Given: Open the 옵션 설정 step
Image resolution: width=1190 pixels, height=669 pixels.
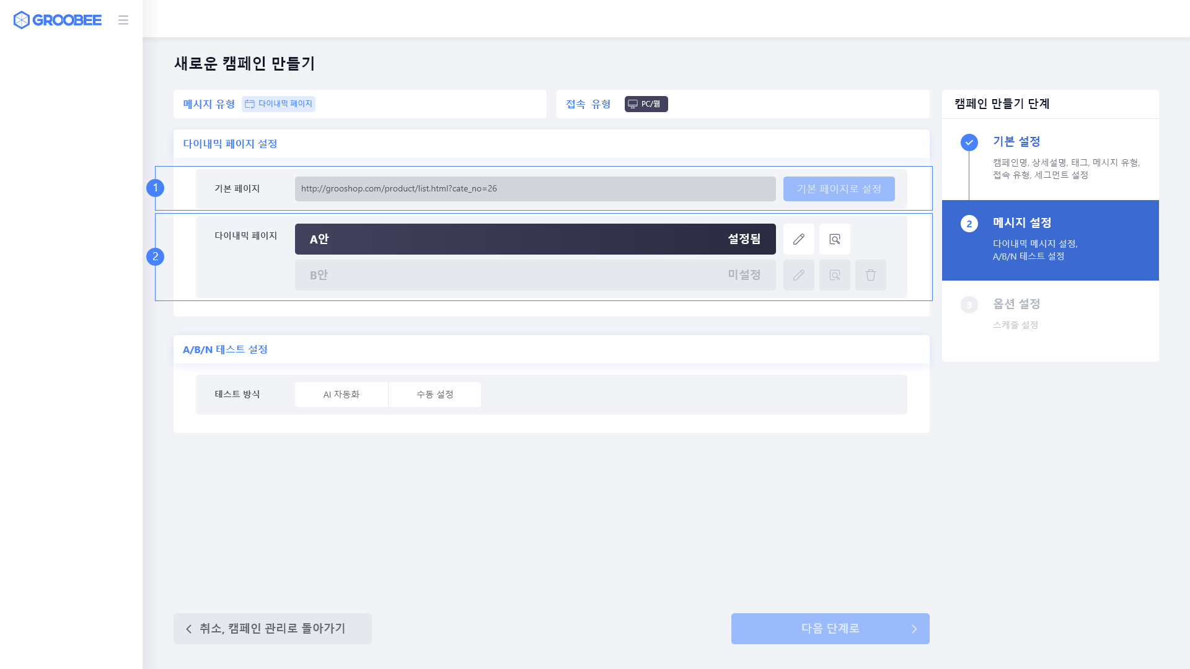Looking at the screenshot, I should click(x=1016, y=304).
